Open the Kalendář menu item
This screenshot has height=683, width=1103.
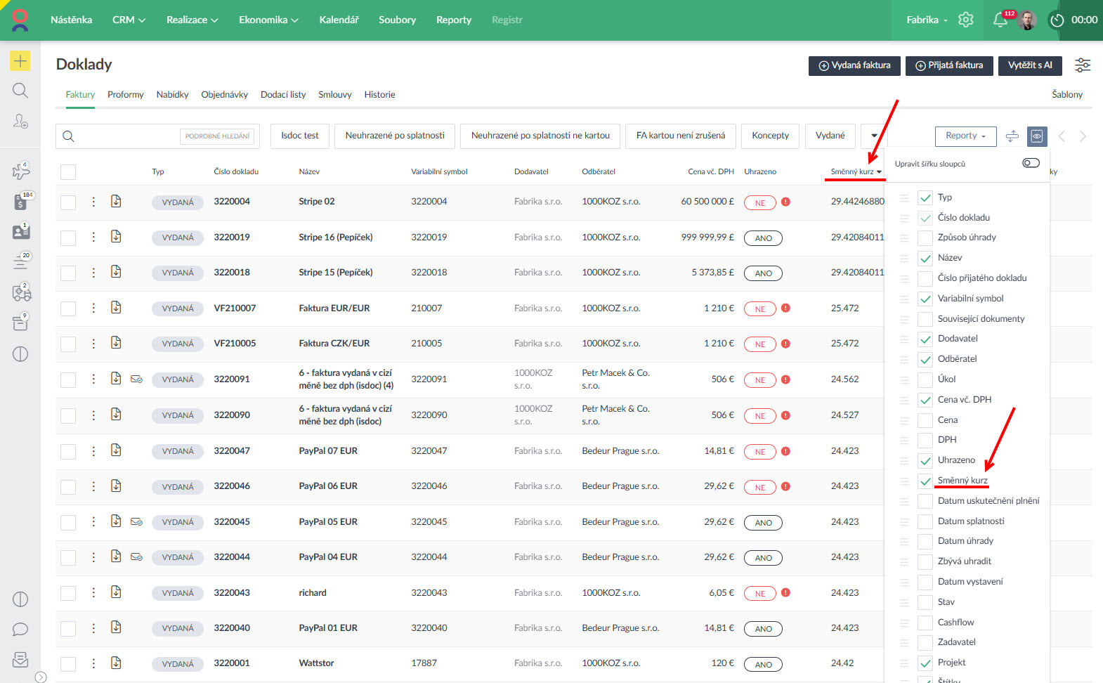pos(339,20)
